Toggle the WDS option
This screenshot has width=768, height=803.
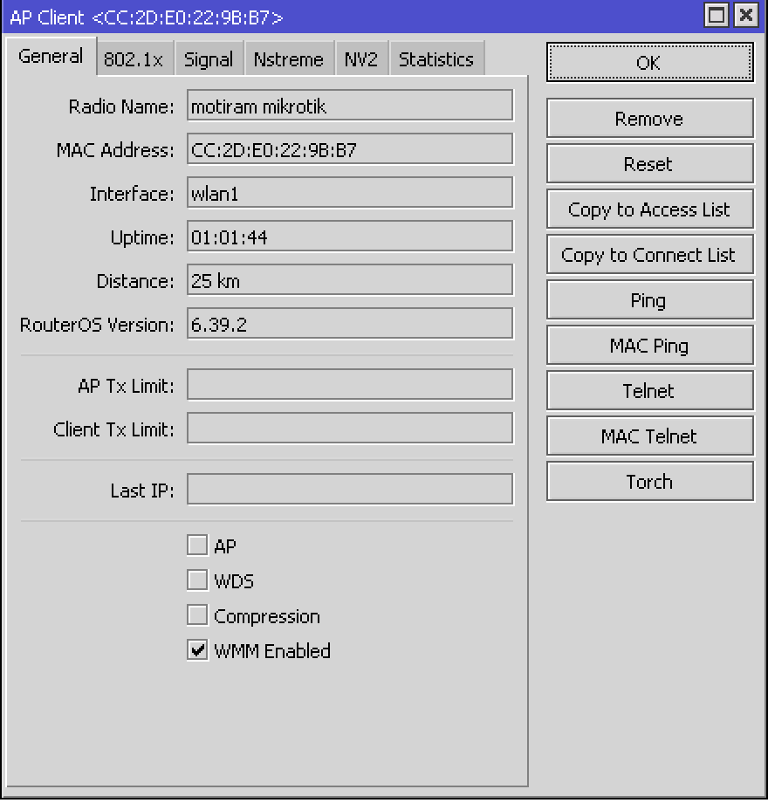pos(197,580)
